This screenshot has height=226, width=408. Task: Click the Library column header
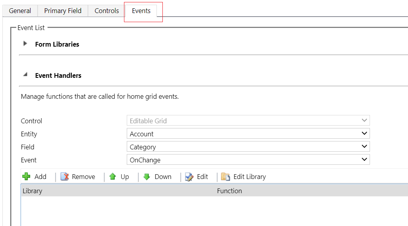[32, 191]
